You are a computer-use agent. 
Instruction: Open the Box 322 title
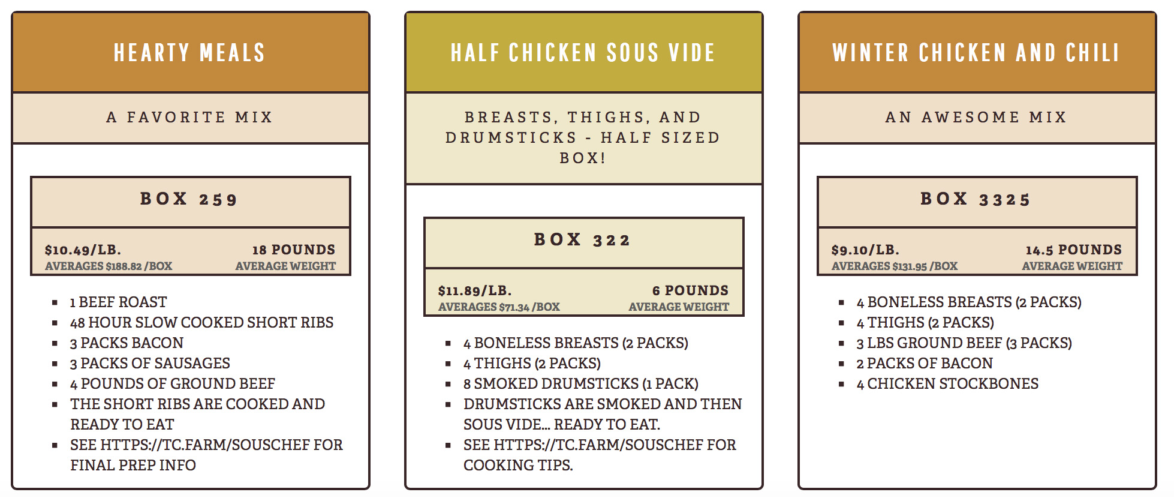click(583, 240)
